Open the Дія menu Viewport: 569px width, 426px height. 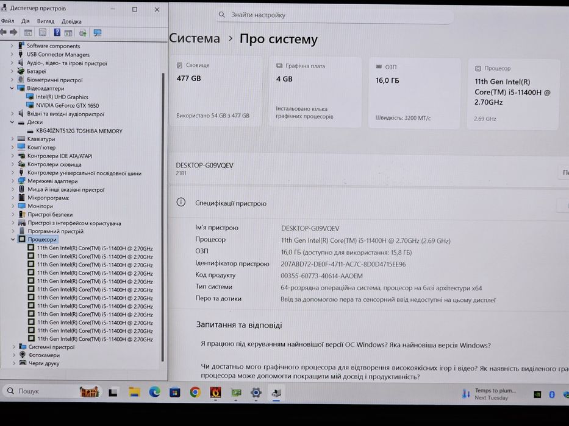(26, 21)
